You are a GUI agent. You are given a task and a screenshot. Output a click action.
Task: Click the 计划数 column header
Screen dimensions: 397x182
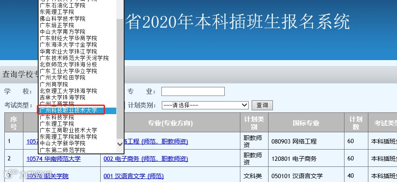coord(356,123)
